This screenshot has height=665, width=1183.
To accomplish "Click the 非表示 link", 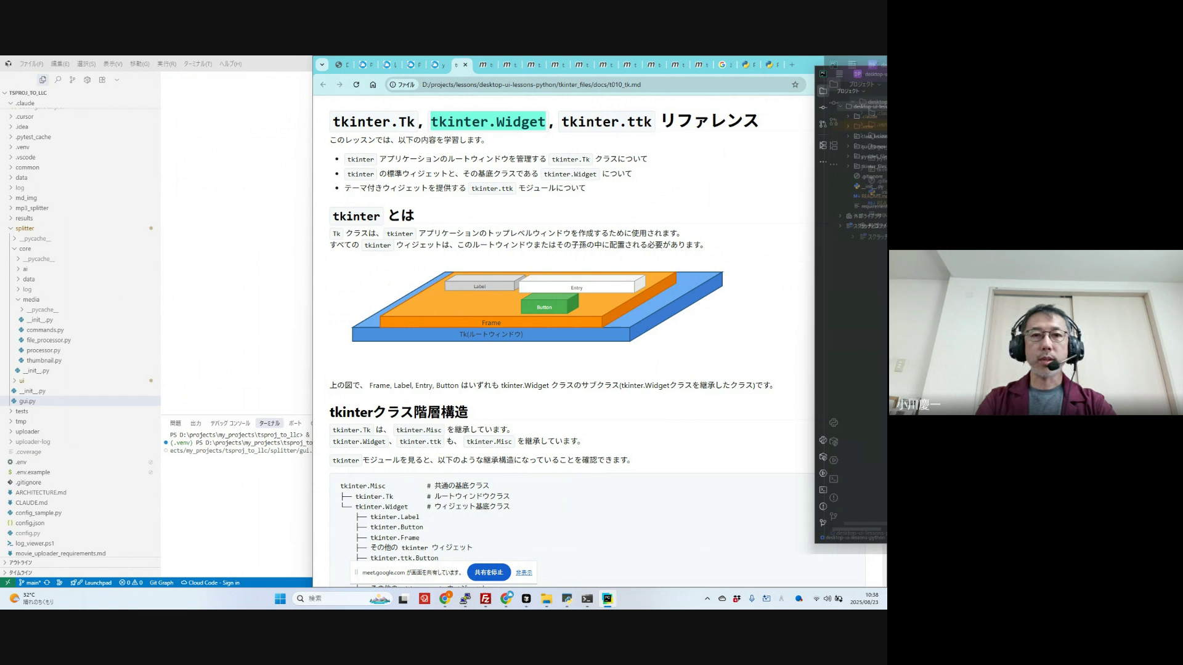I will click(524, 573).
